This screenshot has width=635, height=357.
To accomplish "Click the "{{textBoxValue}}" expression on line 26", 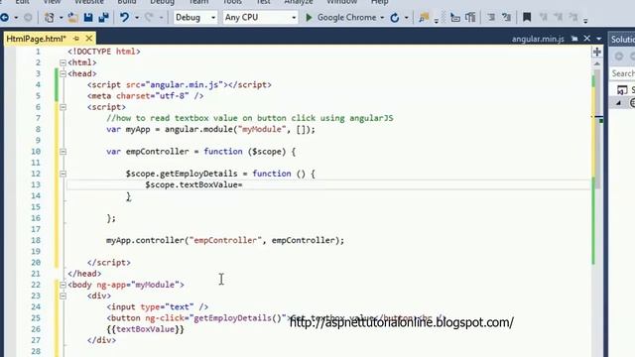I will coord(146,329).
